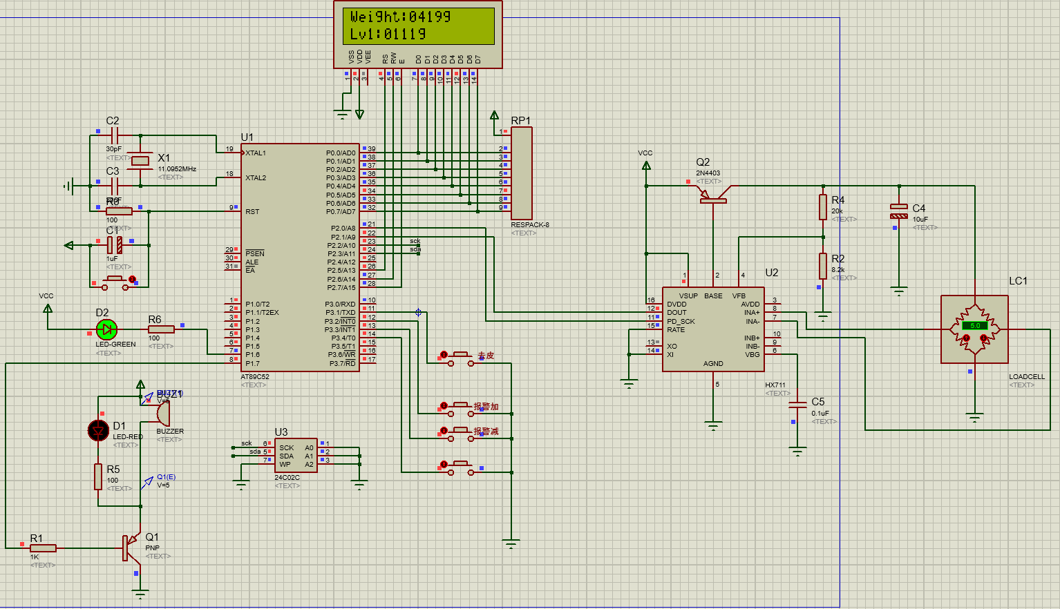Select the U1 AT89C52 microcontroller chip
The image size is (1060, 609).
pyautogui.click(x=300, y=257)
